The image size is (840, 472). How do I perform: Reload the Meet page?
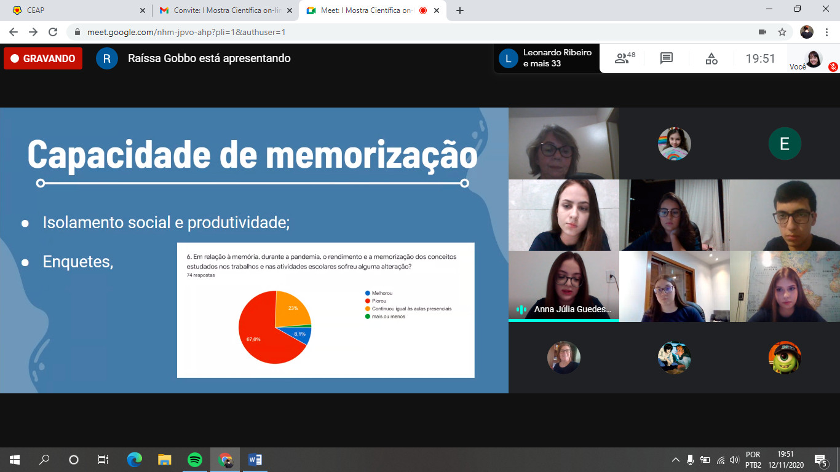[x=53, y=32]
